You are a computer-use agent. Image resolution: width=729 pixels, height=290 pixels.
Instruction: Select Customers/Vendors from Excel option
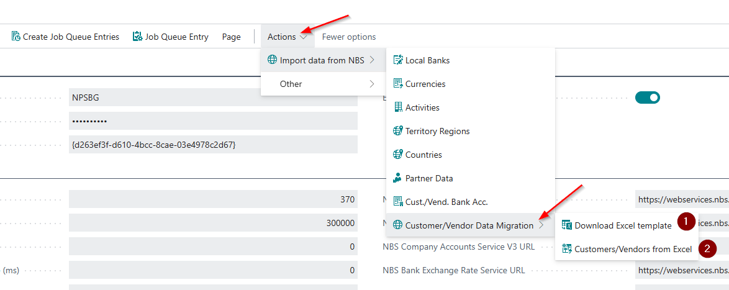pos(633,249)
